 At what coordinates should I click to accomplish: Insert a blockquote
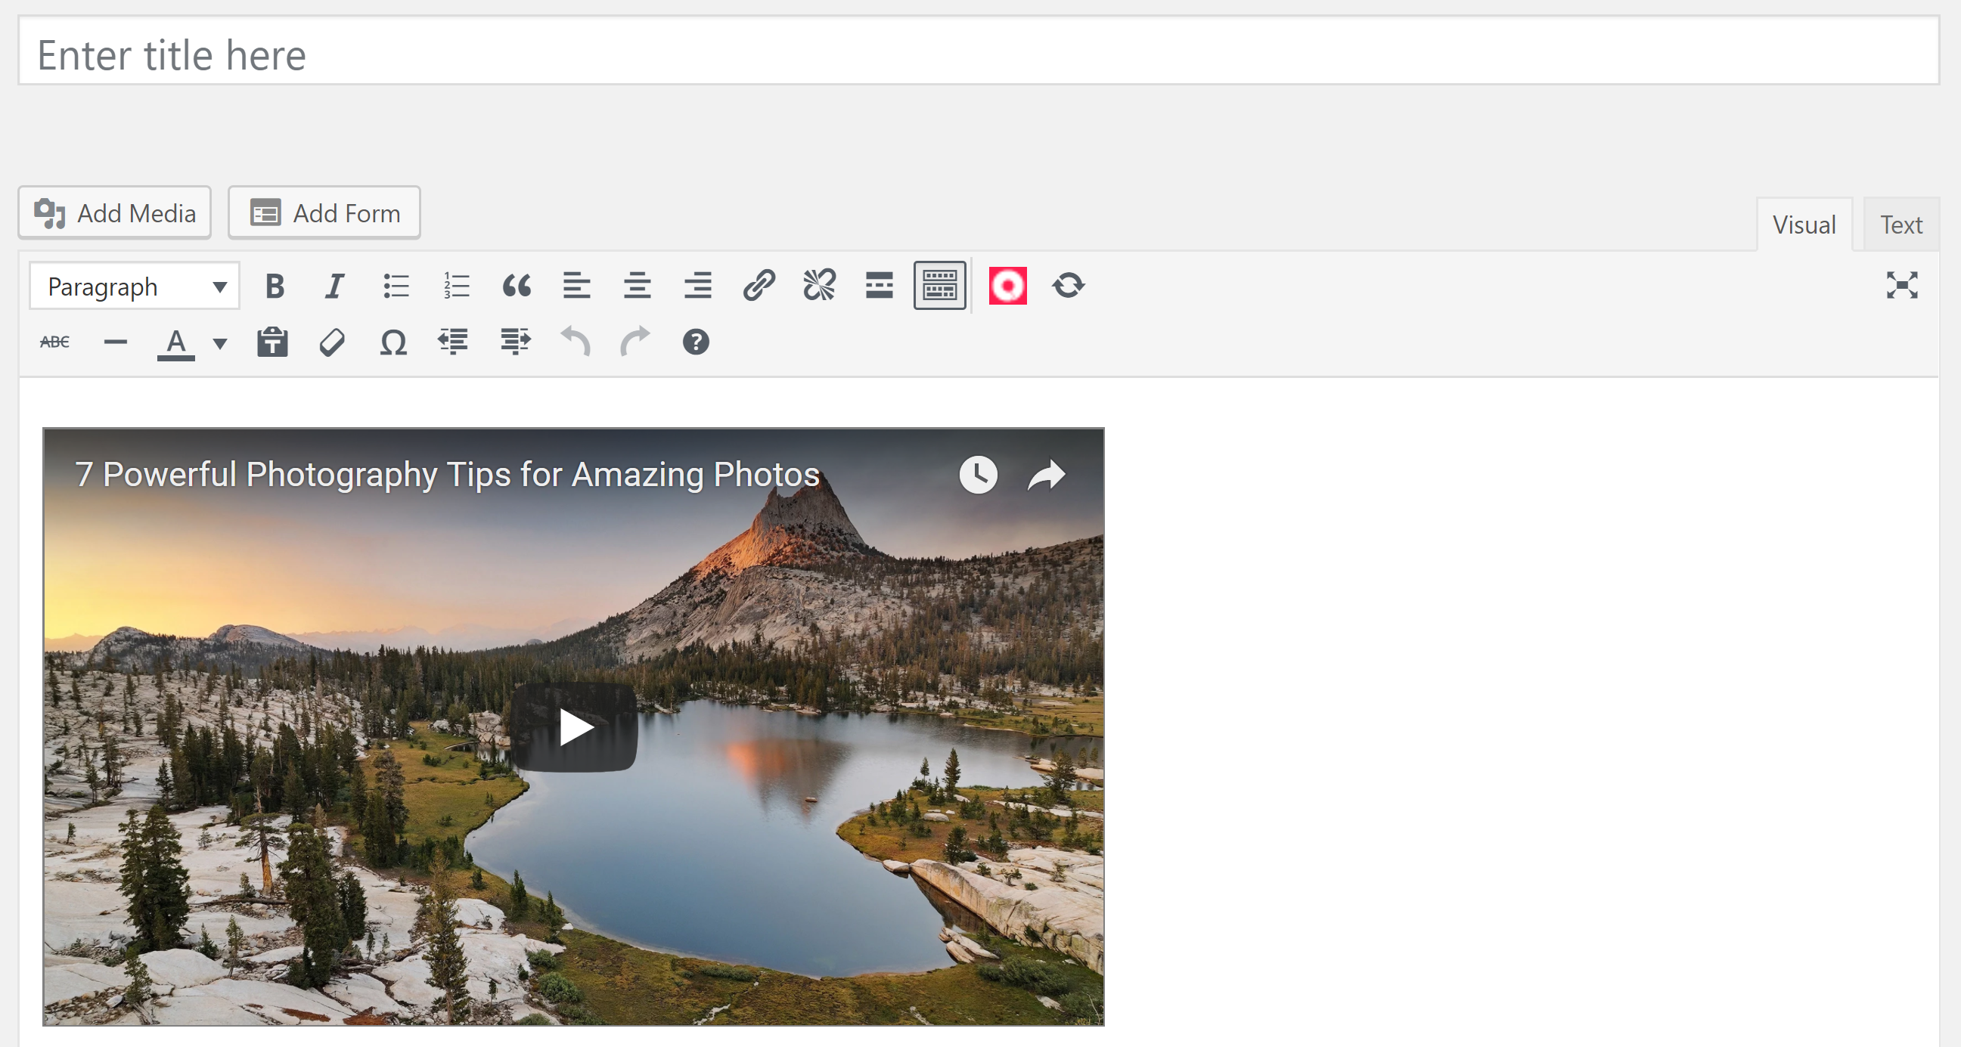coord(516,286)
